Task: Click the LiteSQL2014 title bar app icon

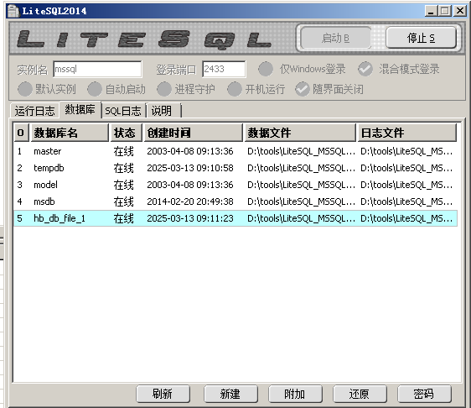Action: (x=13, y=11)
